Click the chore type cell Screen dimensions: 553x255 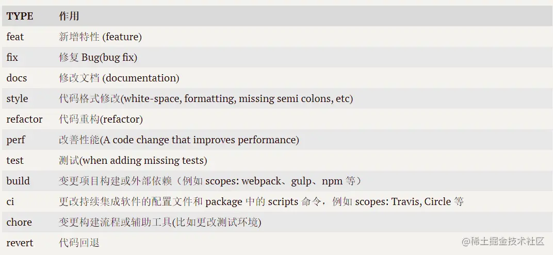(x=19, y=222)
